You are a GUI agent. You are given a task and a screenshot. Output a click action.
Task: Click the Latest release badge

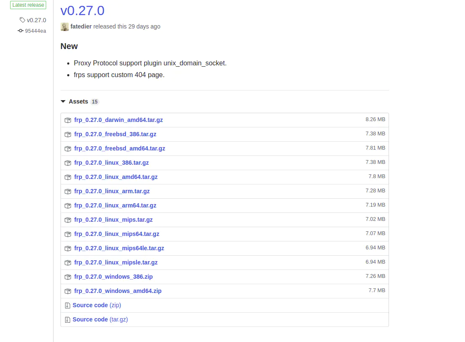click(28, 5)
